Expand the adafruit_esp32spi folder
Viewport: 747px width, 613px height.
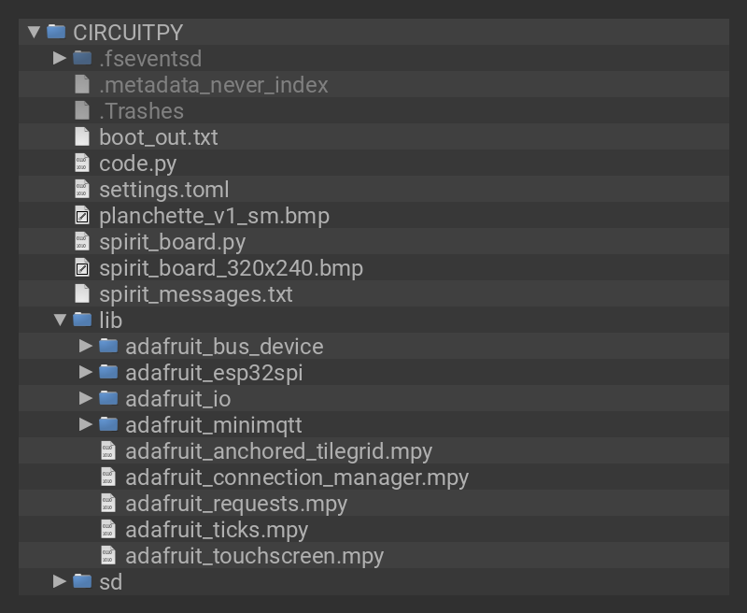pyautogui.click(x=86, y=372)
